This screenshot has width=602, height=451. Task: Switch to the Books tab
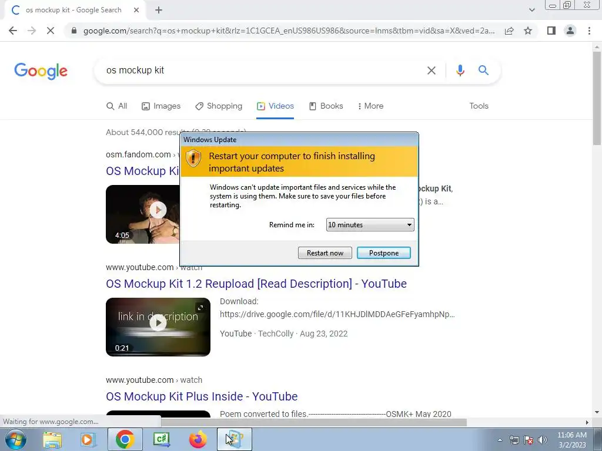pos(326,106)
